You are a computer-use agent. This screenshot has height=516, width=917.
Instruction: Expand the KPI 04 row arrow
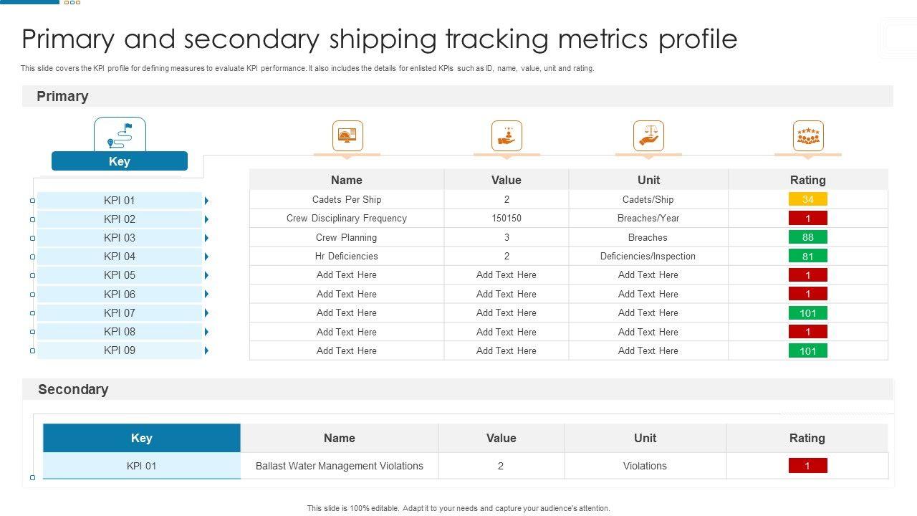[x=206, y=257]
